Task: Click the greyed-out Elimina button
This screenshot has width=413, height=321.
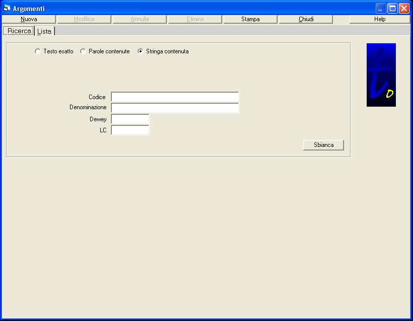Action: pos(195,19)
